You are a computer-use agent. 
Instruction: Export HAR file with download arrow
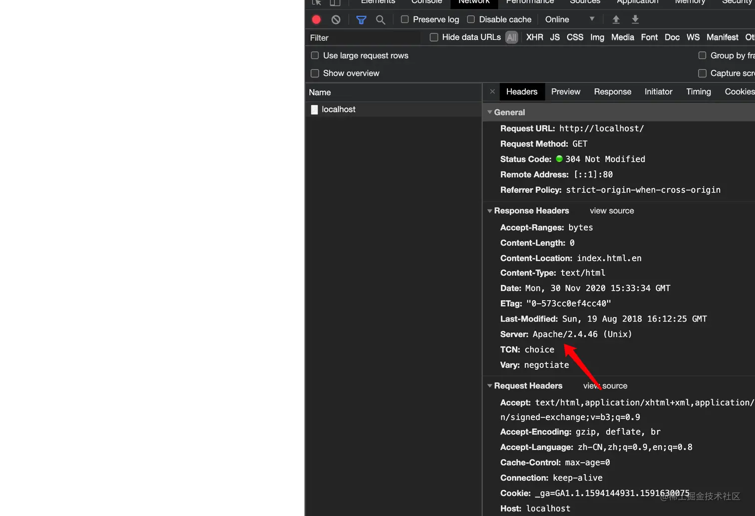click(635, 19)
